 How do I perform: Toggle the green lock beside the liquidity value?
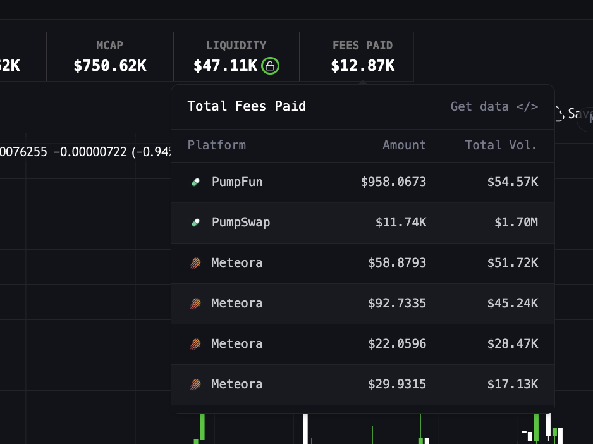[x=270, y=66]
